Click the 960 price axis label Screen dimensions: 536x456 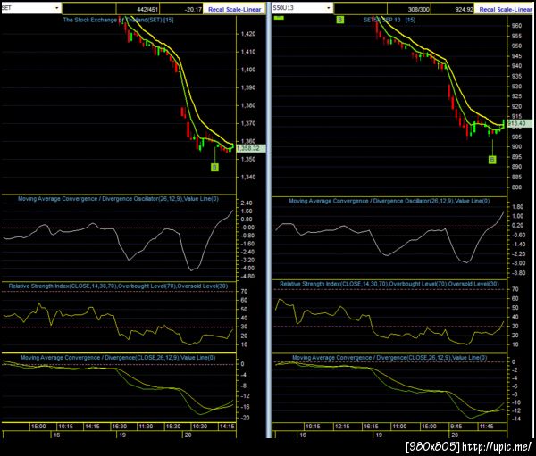[x=516, y=26]
